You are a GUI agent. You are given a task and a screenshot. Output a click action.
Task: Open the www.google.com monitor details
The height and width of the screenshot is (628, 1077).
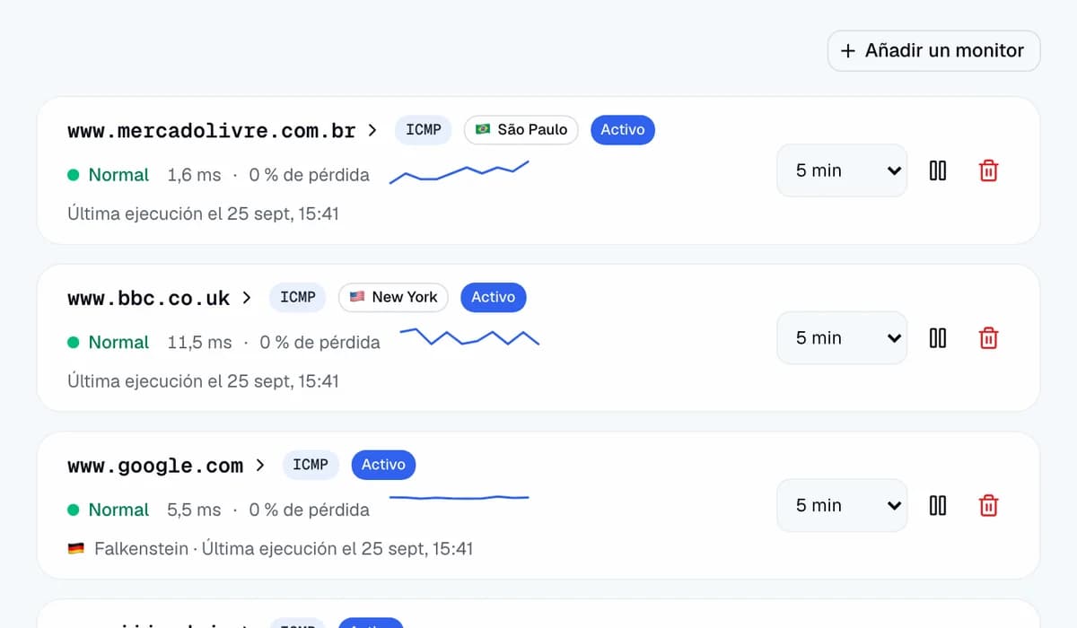coord(166,466)
